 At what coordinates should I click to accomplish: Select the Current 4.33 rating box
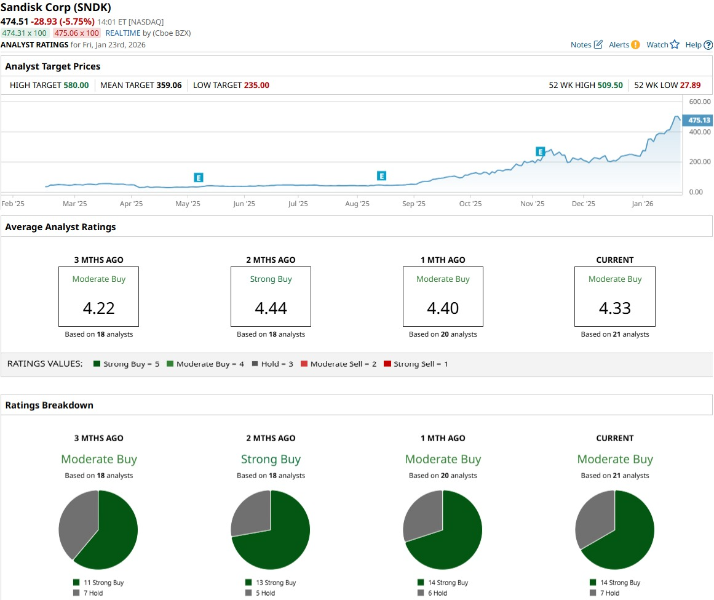point(615,297)
